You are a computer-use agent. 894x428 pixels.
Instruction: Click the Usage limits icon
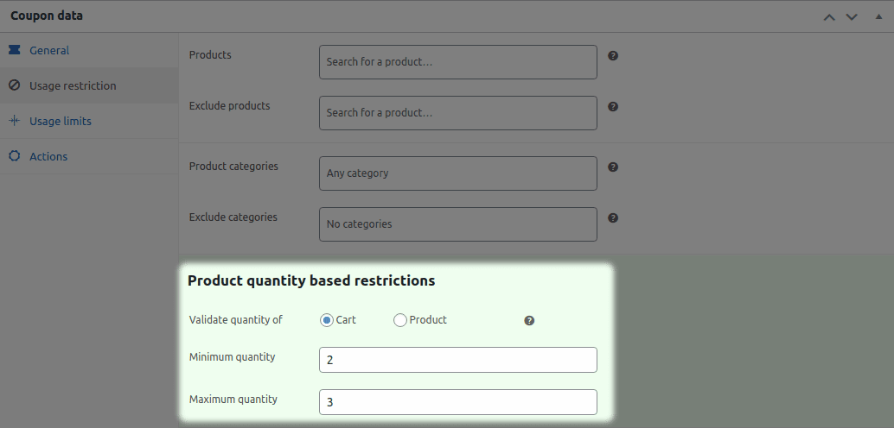[14, 121]
